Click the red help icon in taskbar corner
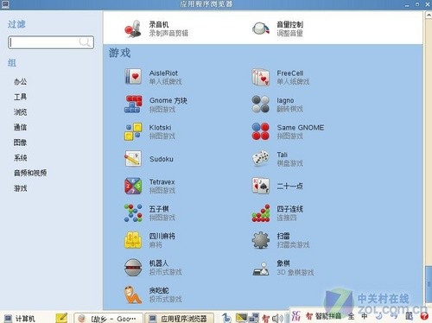The image size is (432, 323). pos(424,317)
